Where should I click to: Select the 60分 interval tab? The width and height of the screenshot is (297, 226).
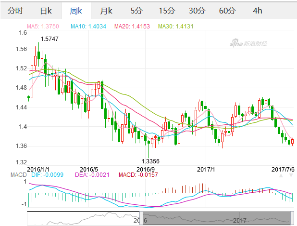click(x=227, y=11)
